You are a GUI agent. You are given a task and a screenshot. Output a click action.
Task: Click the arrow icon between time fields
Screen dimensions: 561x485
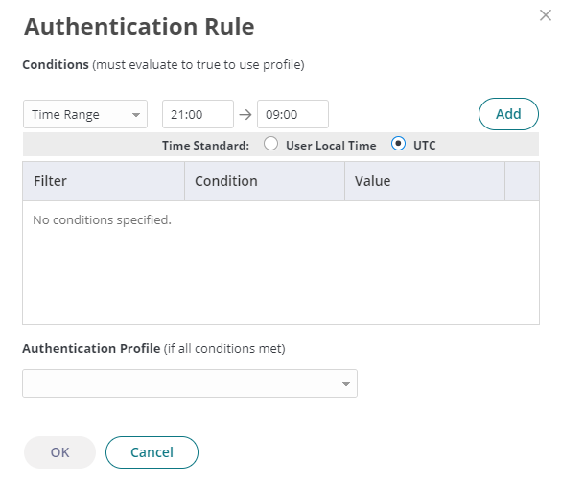click(x=245, y=115)
